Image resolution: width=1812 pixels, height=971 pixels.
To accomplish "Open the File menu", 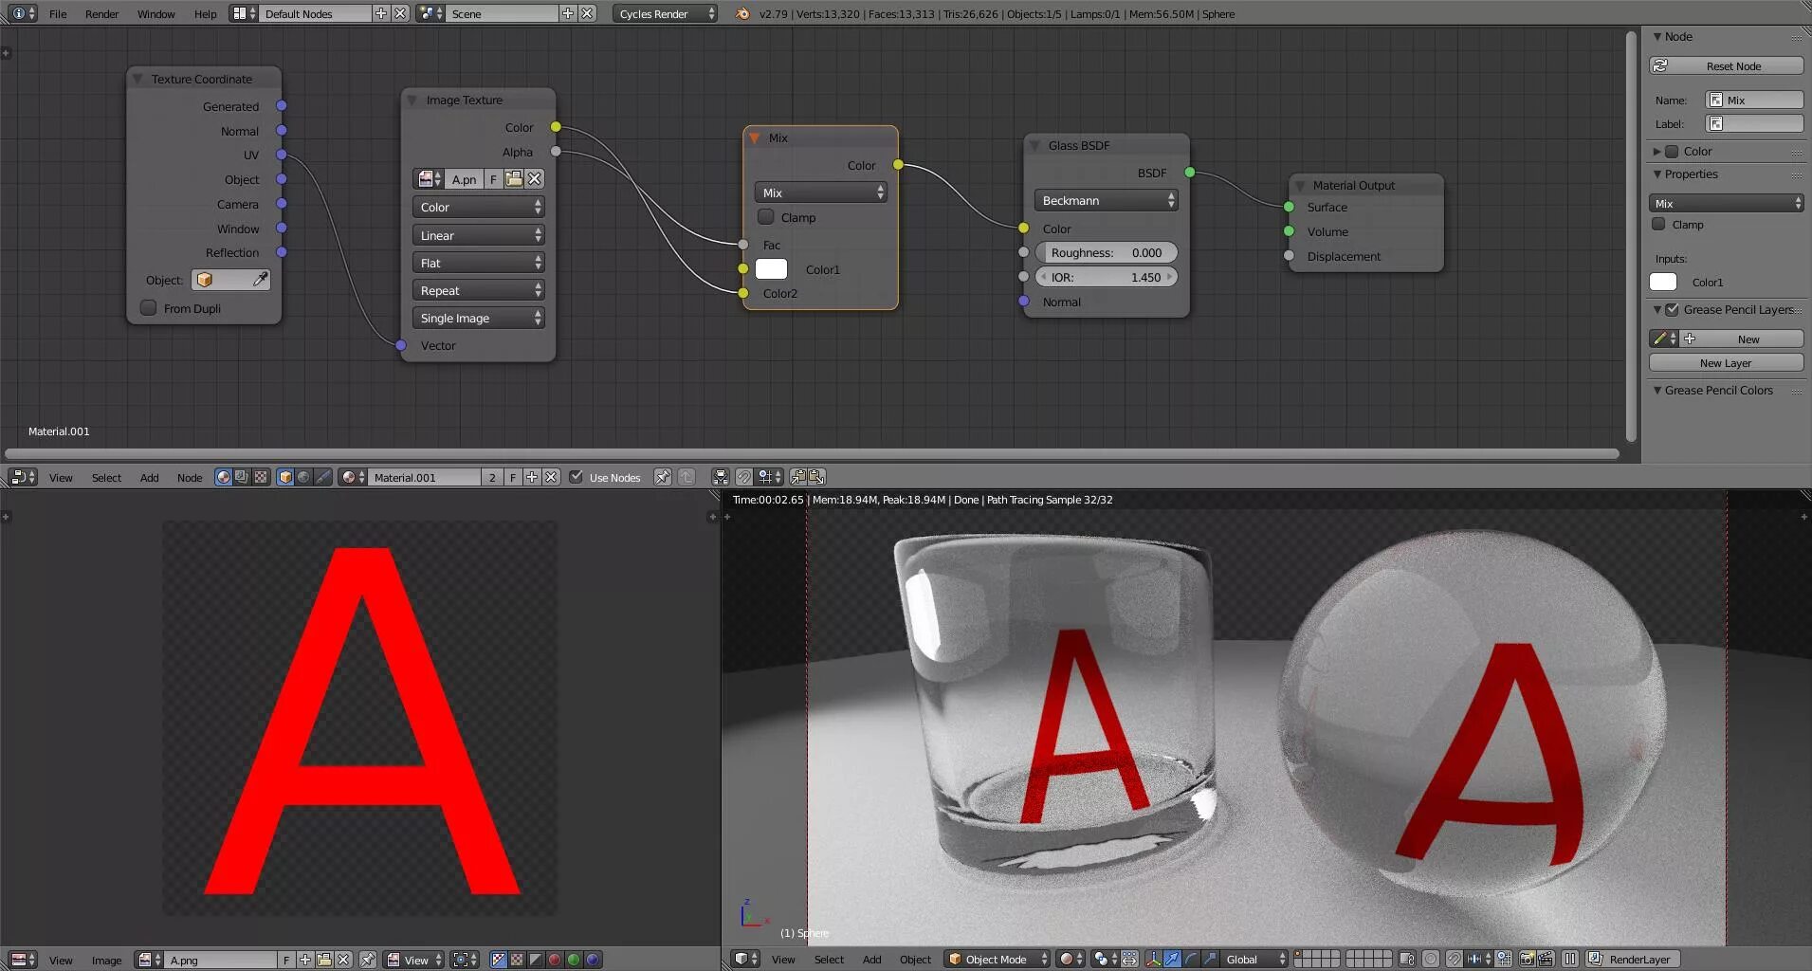I will pyautogui.click(x=58, y=13).
